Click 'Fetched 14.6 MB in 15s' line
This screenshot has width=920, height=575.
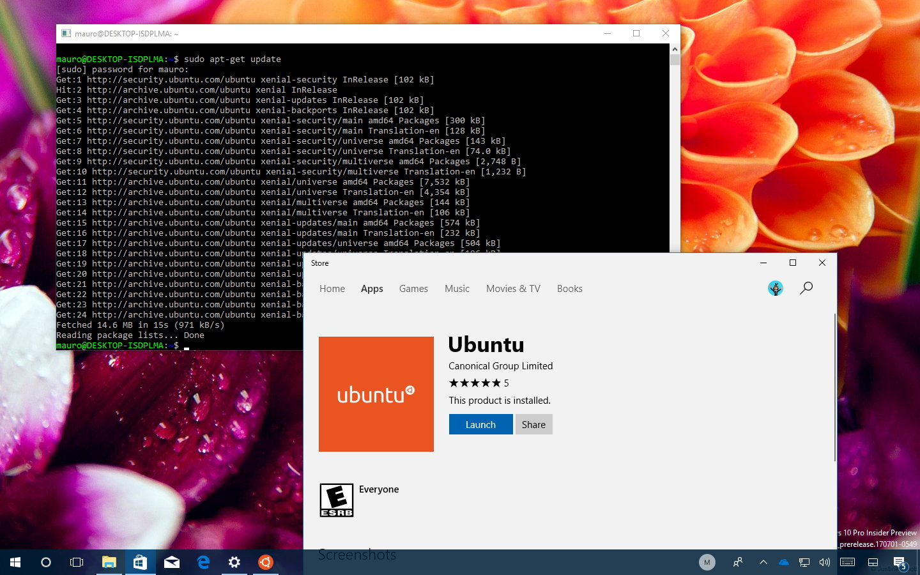[x=141, y=325]
